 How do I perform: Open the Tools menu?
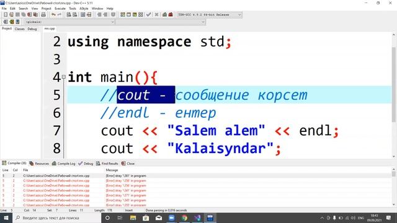point(73,8)
